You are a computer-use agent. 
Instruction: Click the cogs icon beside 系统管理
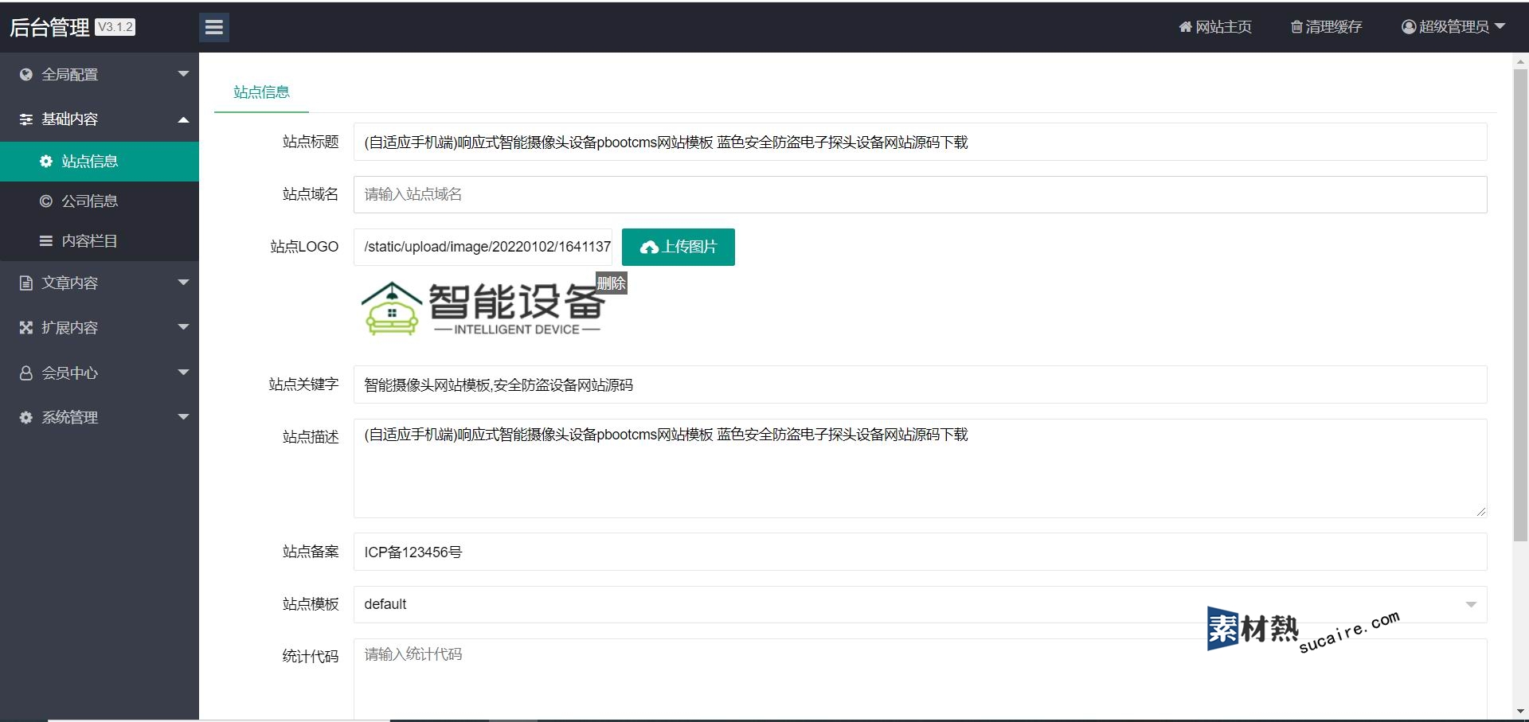pyautogui.click(x=26, y=417)
